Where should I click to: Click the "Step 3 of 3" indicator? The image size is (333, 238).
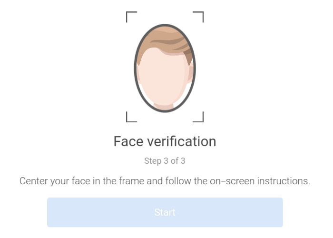165,161
